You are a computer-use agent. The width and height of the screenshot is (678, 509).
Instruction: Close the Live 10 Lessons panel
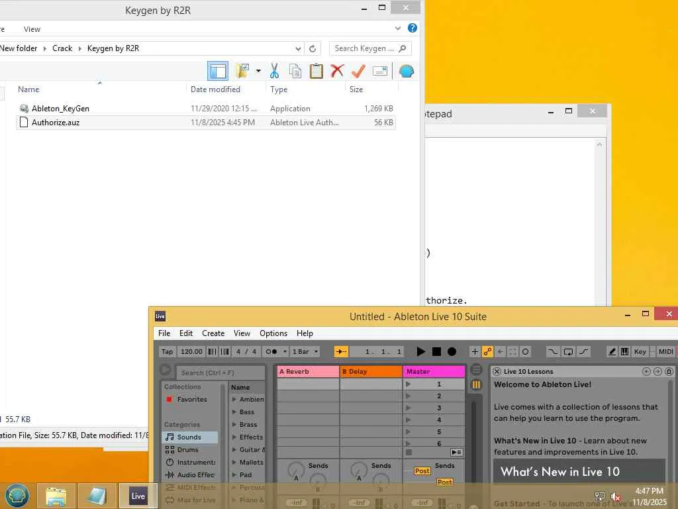(497, 371)
